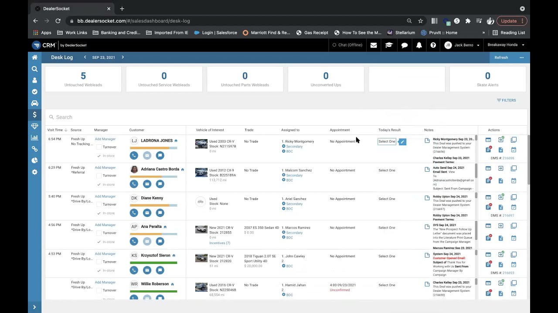Screen dimensions: 558x313
Task: Open the Jack Berno user dropdown
Action: pyautogui.click(x=462, y=45)
